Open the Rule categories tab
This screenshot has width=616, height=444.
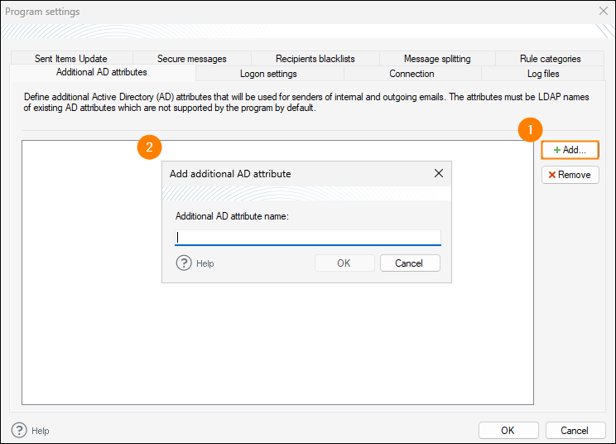(550, 59)
